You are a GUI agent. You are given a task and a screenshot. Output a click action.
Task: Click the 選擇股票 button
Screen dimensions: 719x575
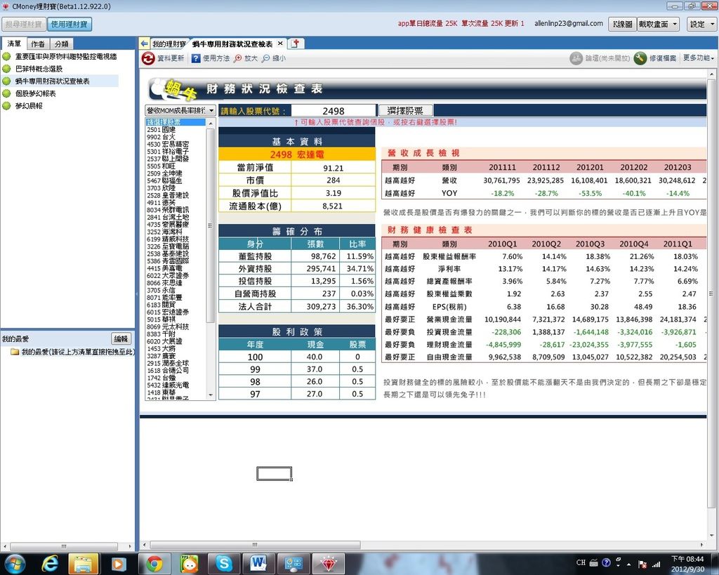[x=405, y=110]
